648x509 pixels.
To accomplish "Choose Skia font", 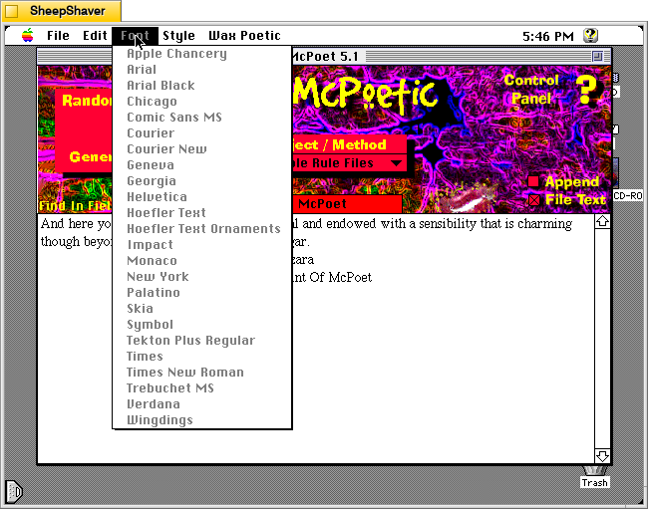I will pyautogui.click(x=202, y=309).
